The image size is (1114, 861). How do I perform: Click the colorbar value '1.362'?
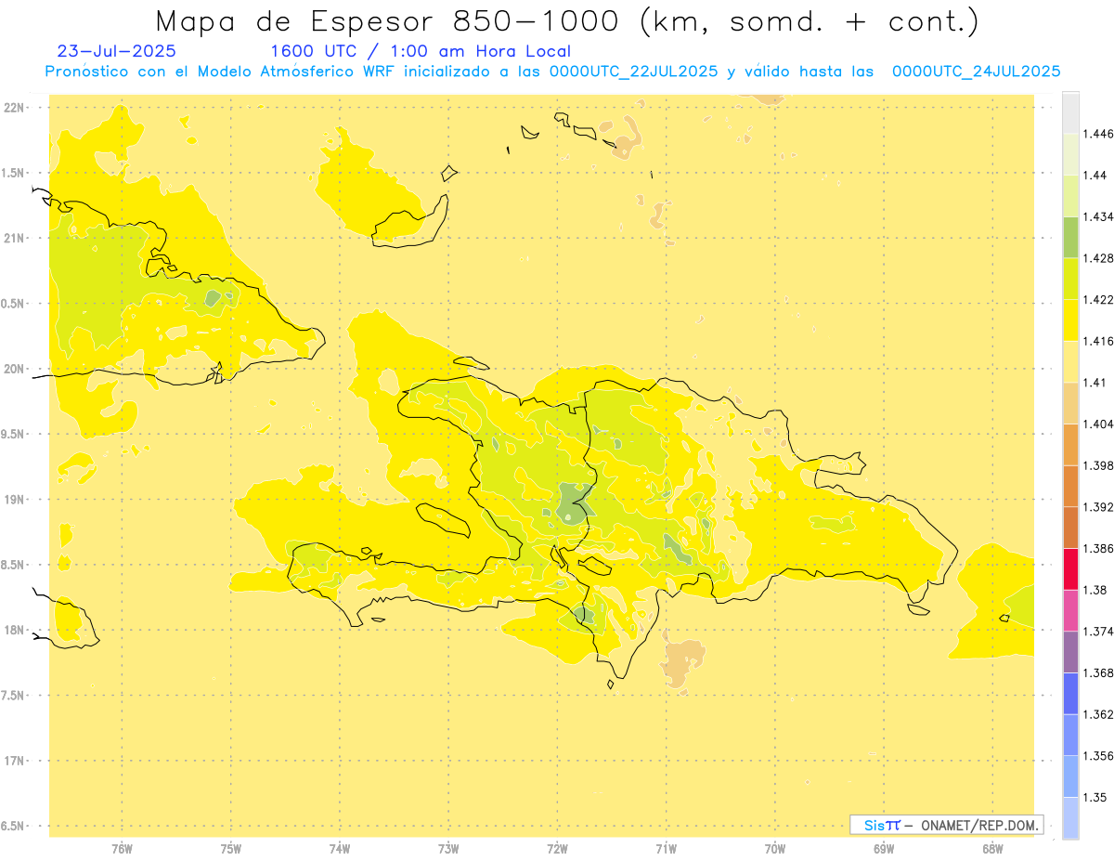tap(1098, 714)
